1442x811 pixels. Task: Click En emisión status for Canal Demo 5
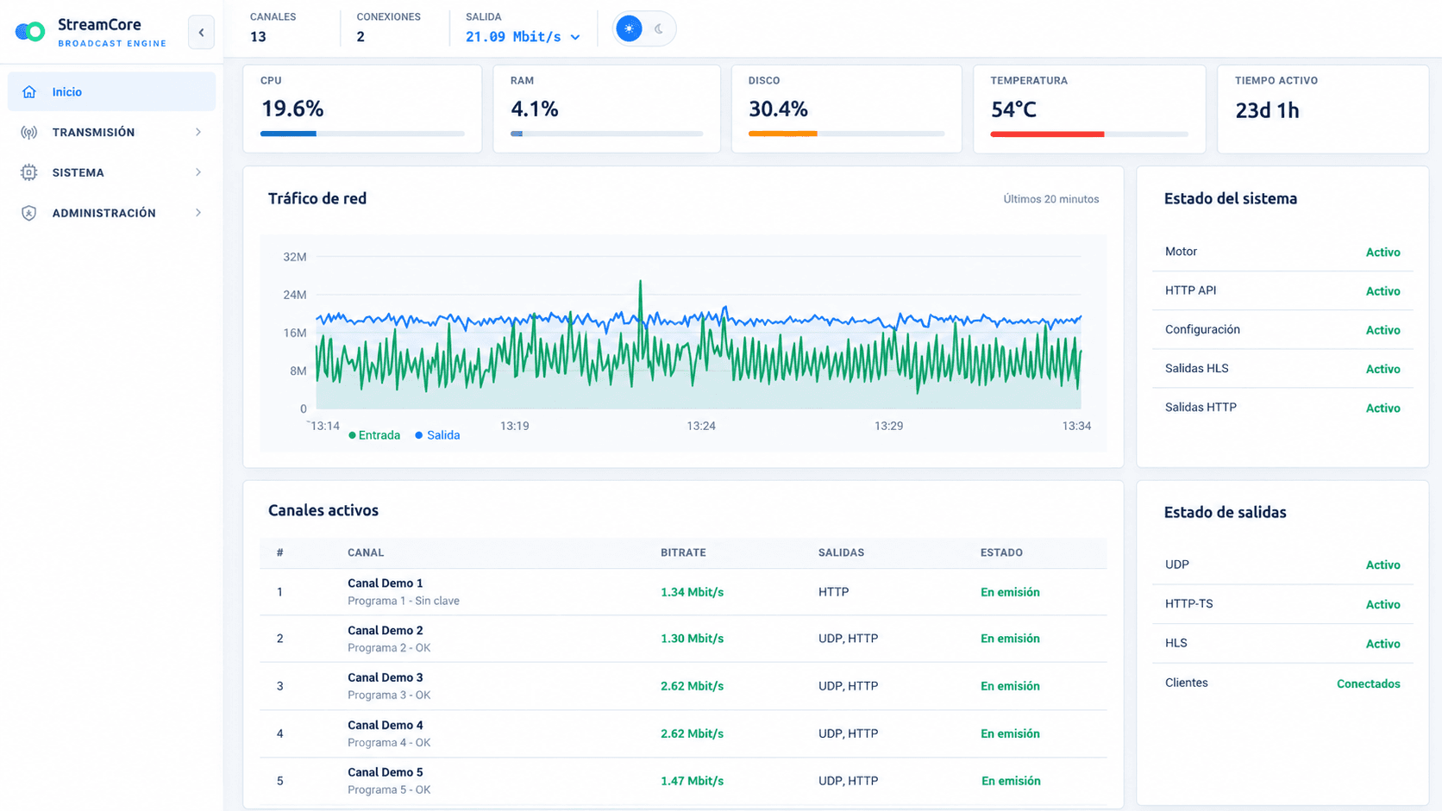click(1011, 781)
